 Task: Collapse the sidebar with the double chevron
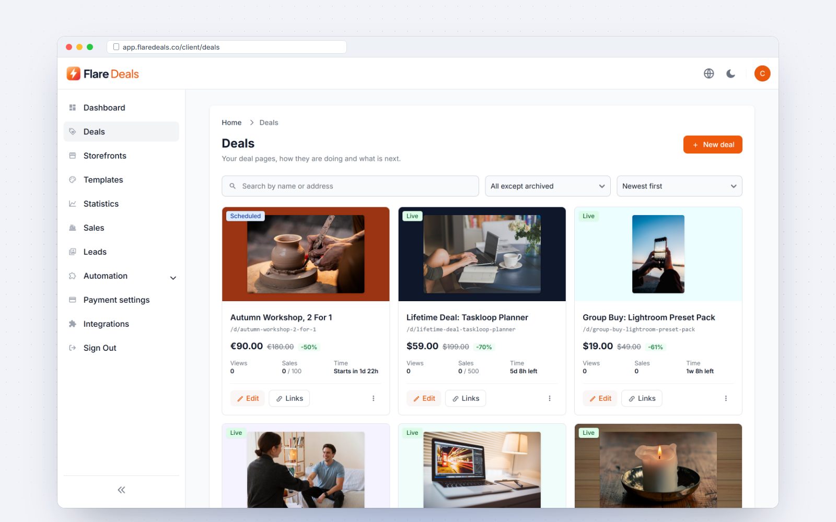pyautogui.click(x=121, y=490)
